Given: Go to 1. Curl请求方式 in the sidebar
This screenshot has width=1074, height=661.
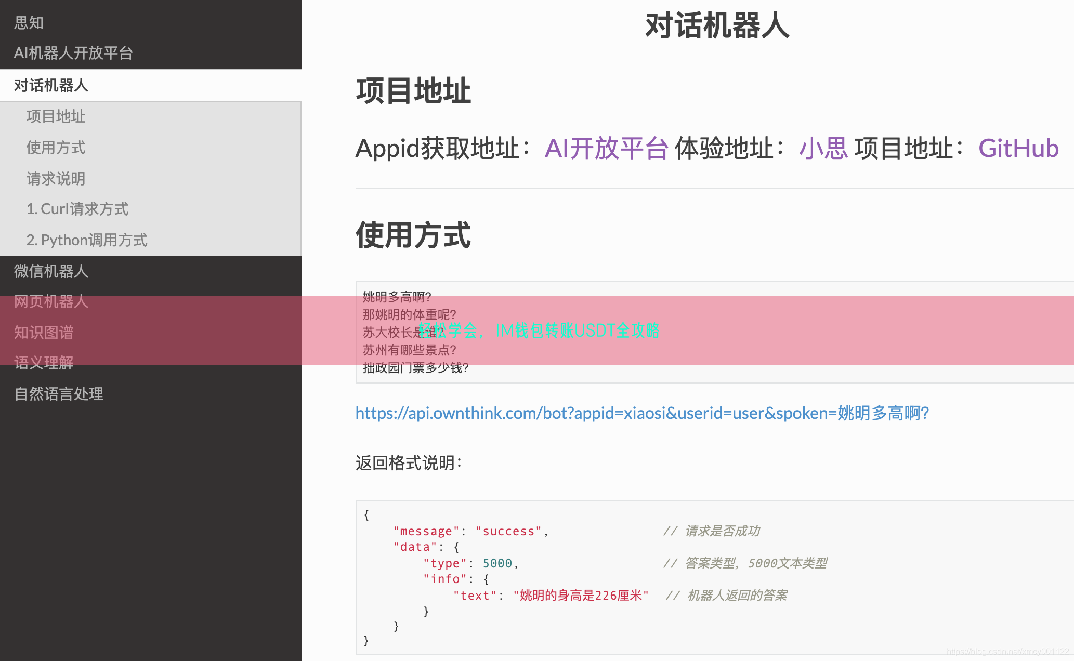Looking at the screenshot, I should pos(77,209).
